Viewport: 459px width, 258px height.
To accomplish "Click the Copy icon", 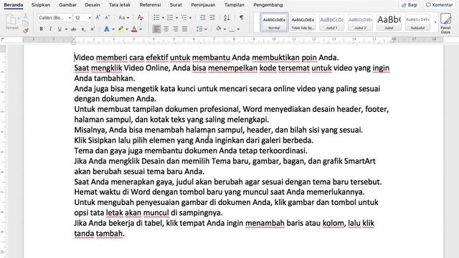I will 26,23.
